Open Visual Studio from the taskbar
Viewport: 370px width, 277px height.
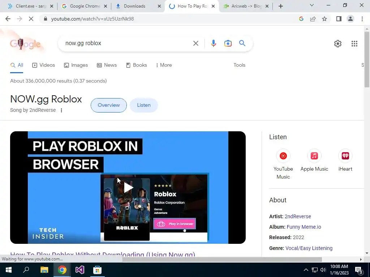[x=80, y=270]
